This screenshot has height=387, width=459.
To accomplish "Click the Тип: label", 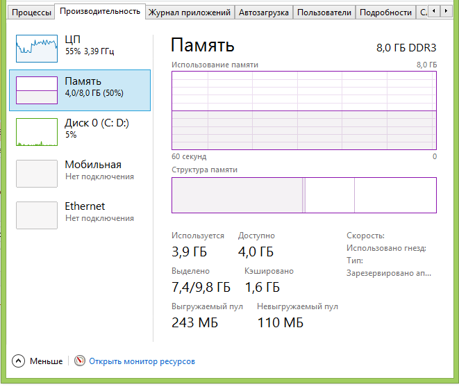I will [x=355, y=261].
